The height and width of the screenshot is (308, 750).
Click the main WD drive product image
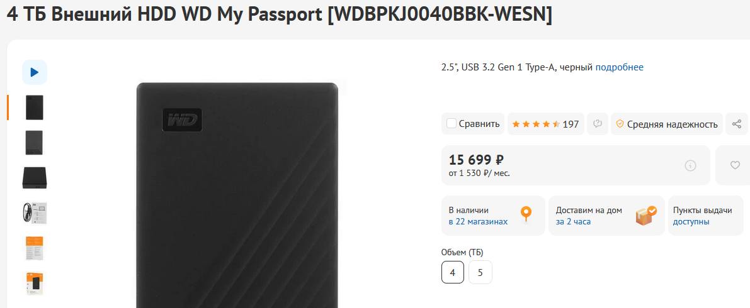pyautogui.click(x=237, y=195)
